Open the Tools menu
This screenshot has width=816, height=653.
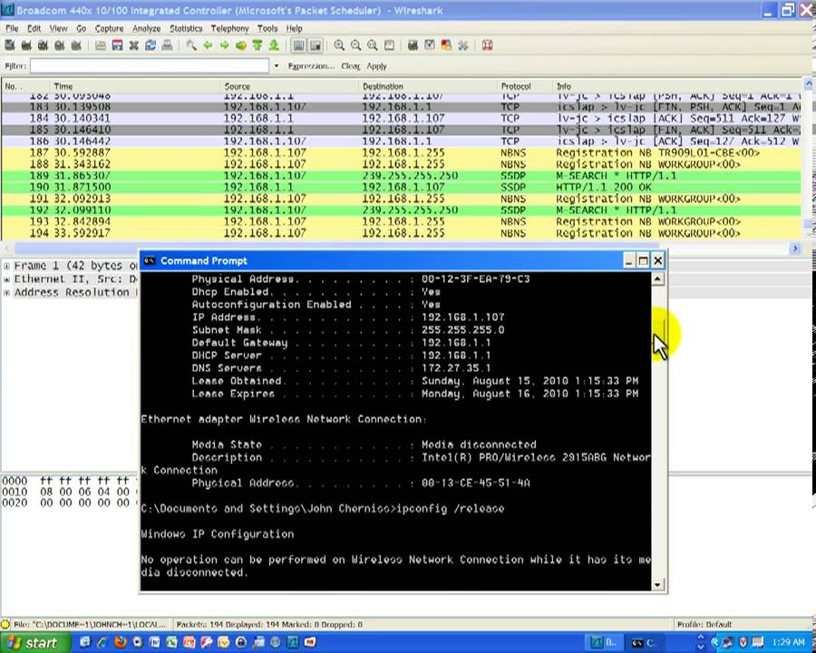pos(267,29)
